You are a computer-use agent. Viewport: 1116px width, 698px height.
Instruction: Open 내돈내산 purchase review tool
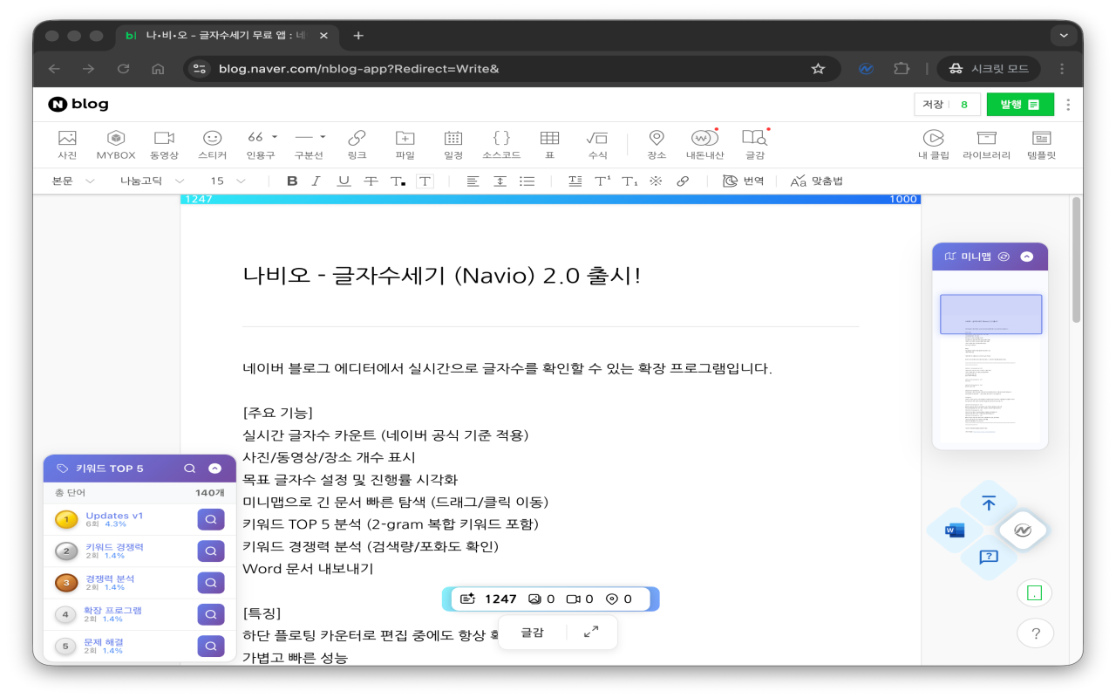pyautogui.click(x=704, y=144)
